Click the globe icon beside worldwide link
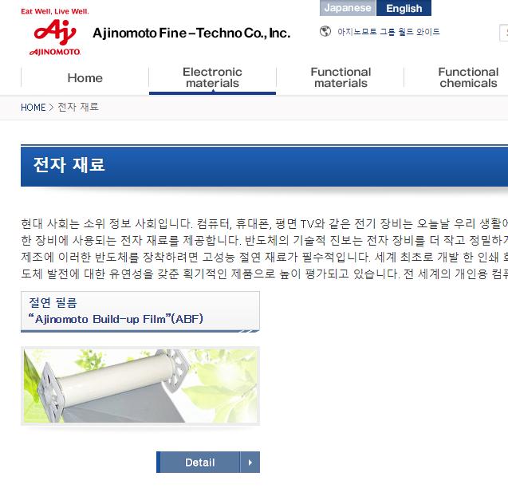This screenshot has height=504, width=508. pos(325,31)
